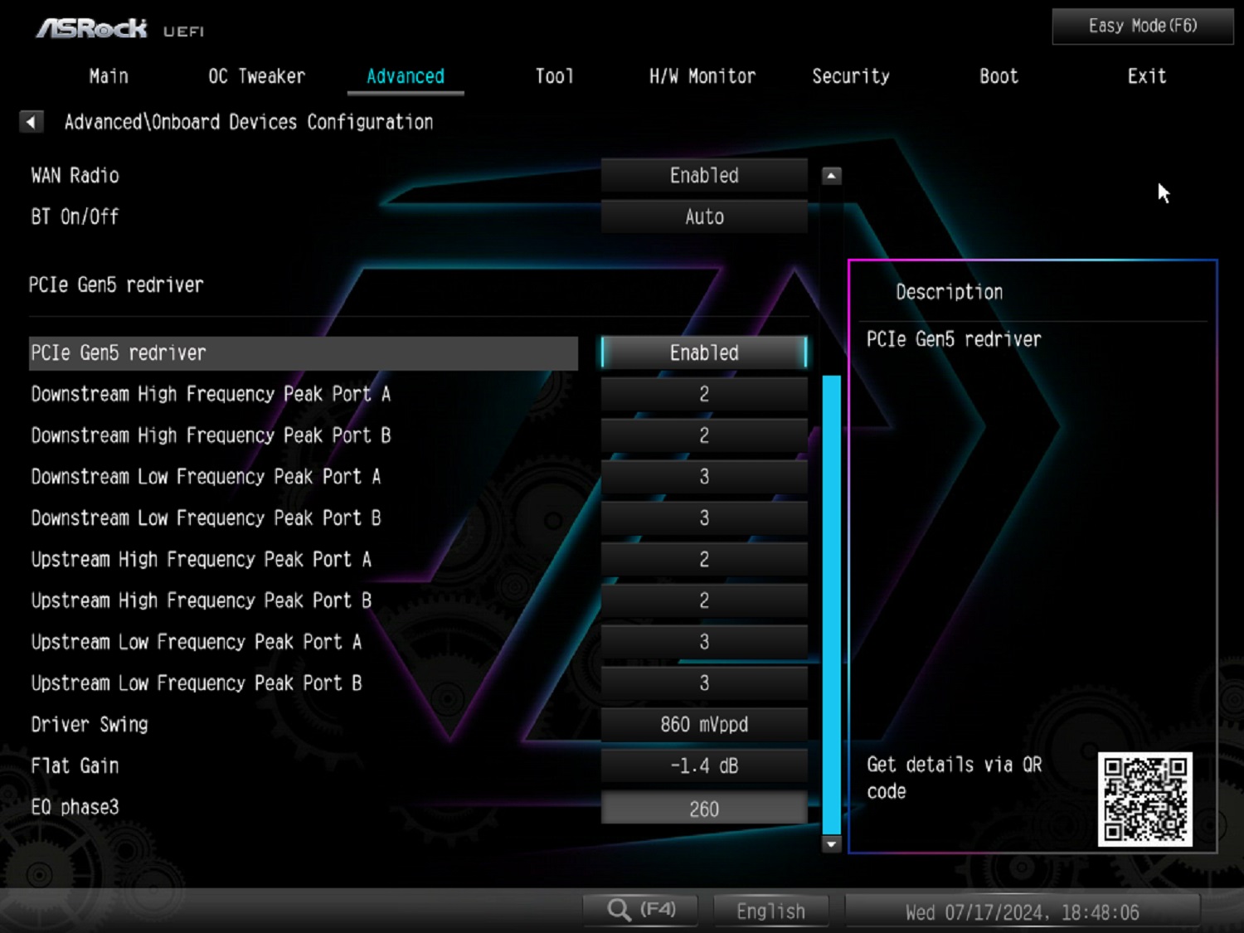
Task: Change language via the English button
Action: (x=770, y=911)
